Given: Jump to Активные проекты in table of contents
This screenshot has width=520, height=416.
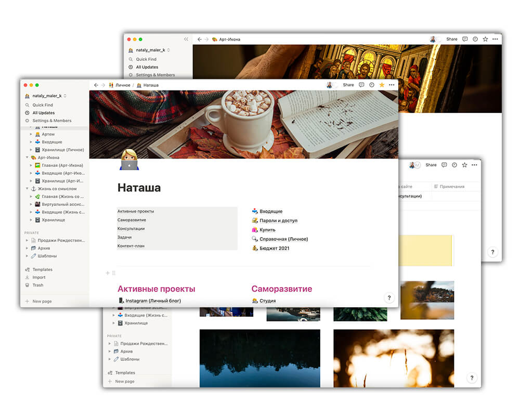Looking at the screenshot, I should [136, 211].
